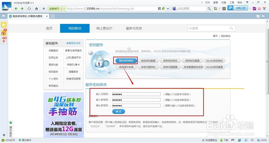Click the 服务密码重置 button
The image size is (269, 143).
(148, 61)
